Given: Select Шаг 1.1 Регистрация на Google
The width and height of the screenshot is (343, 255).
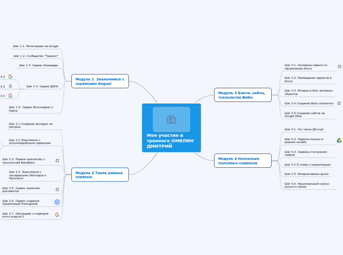Looking at the screenshot, I should pos(35,46).
